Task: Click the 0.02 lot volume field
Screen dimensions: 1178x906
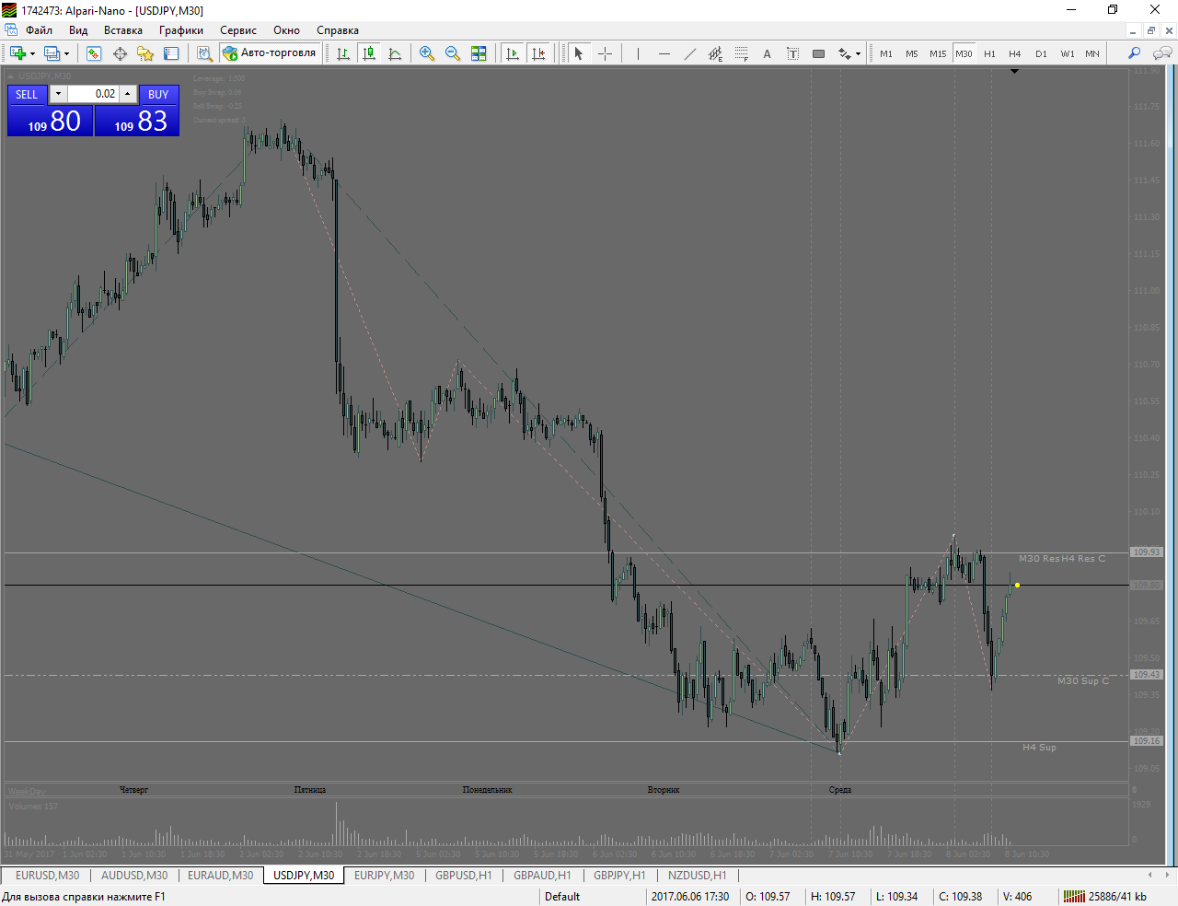Action: [93, 94]
